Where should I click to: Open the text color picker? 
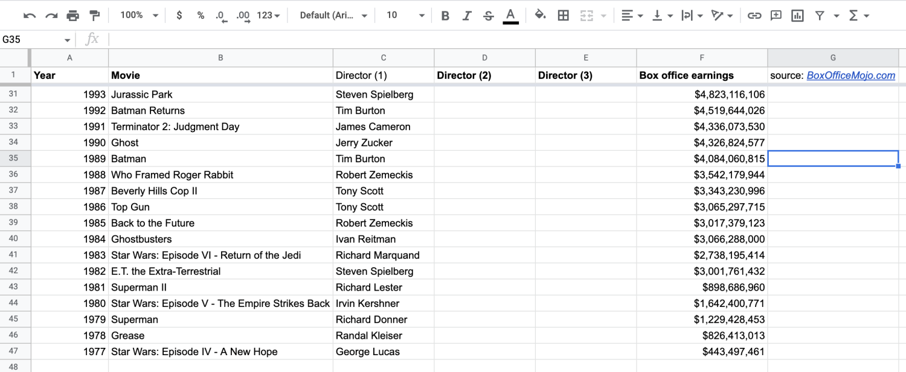coord(510,16)
